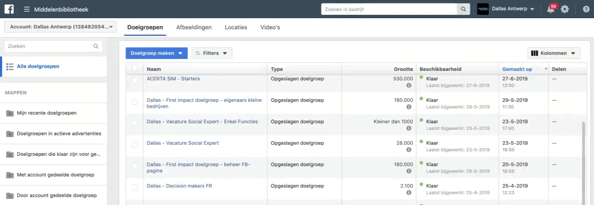Click the Zoeken in bedrijf search field

(389, 9)
